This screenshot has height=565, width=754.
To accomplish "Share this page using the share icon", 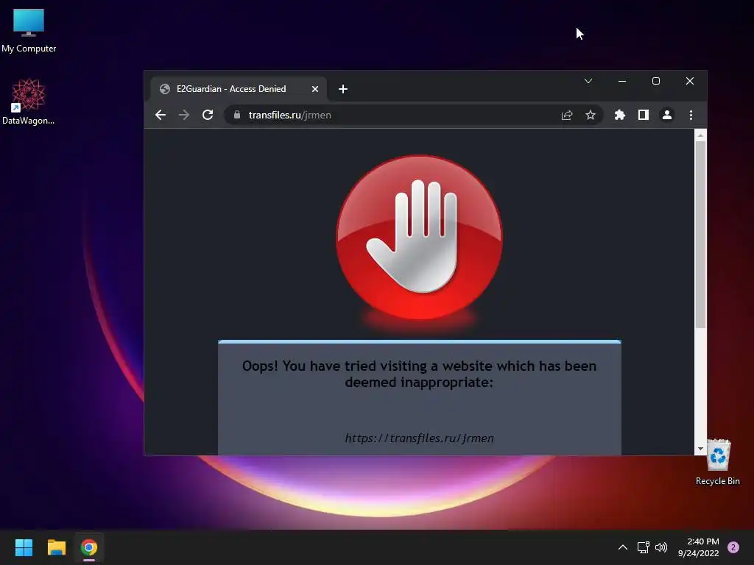I will [x=567, y=115].
